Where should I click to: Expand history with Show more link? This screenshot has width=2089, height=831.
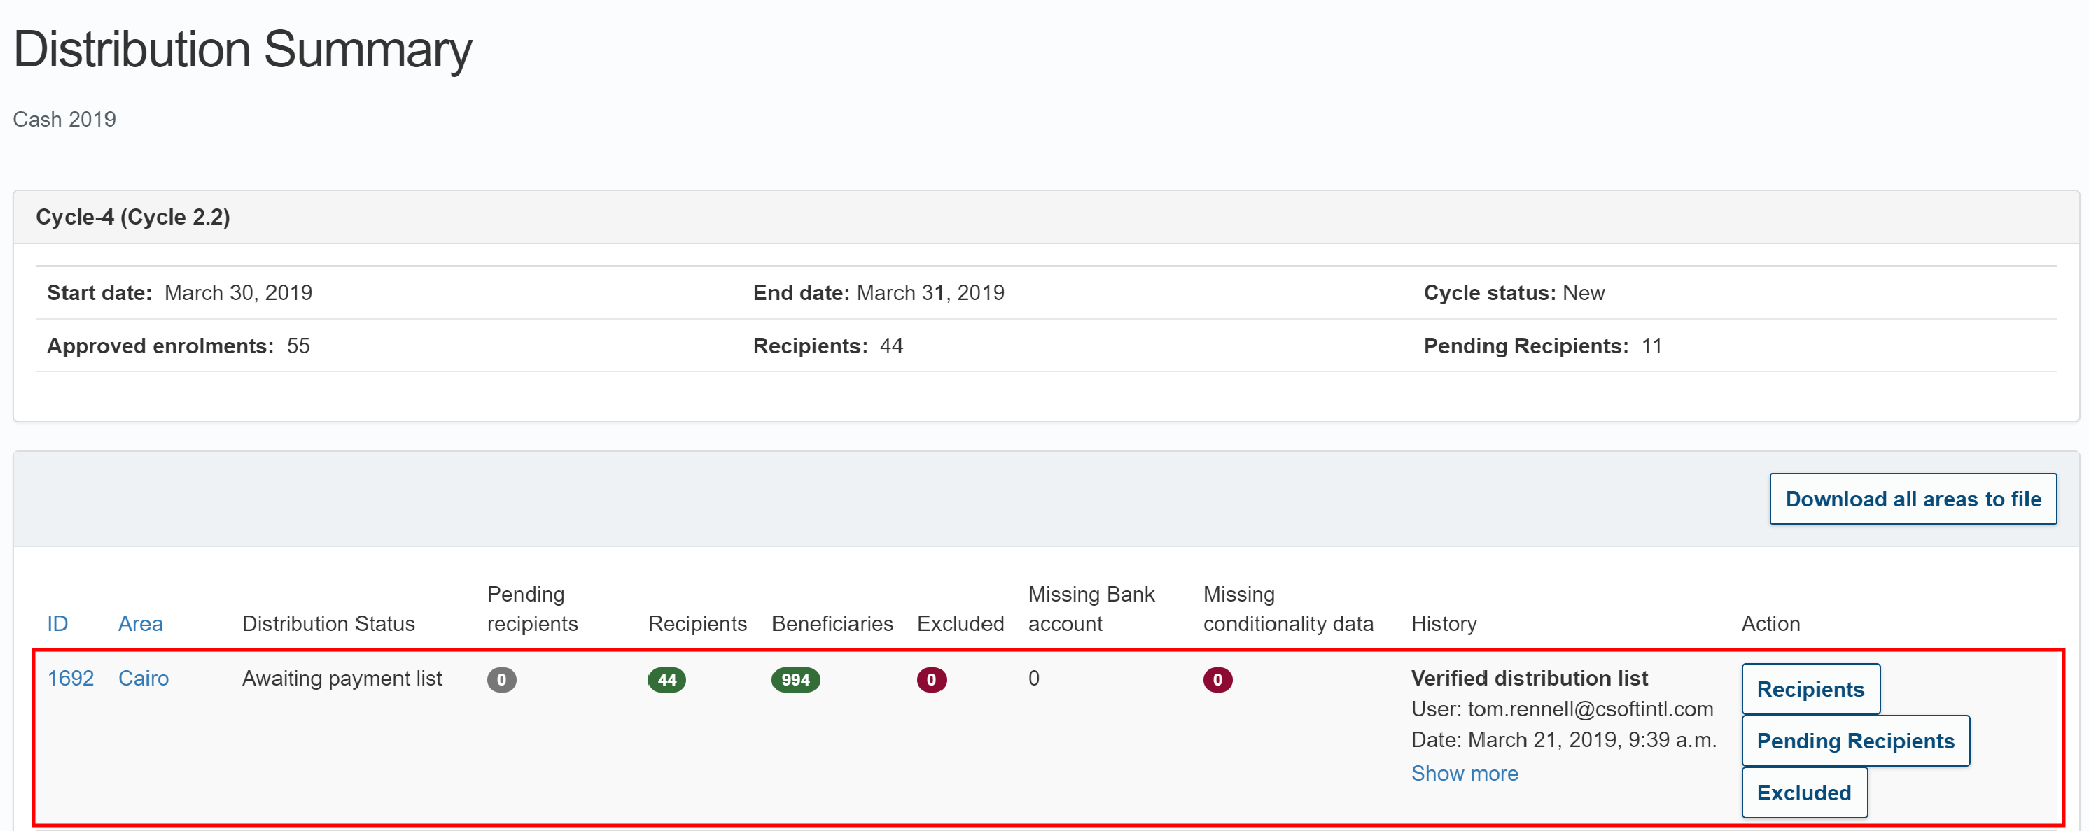point(1464,774)
